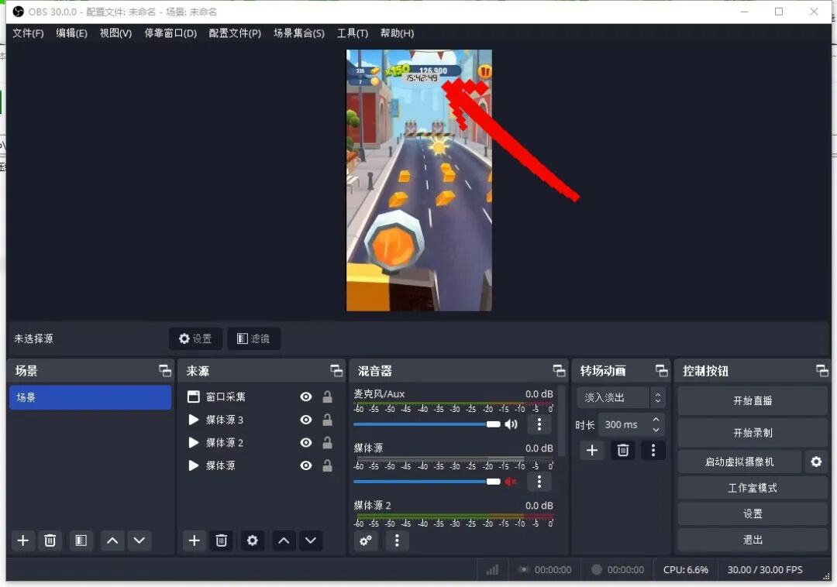Lock the 媒体源 source
The height and width of the screenshot is (587, 837).
tap(327, 466)
